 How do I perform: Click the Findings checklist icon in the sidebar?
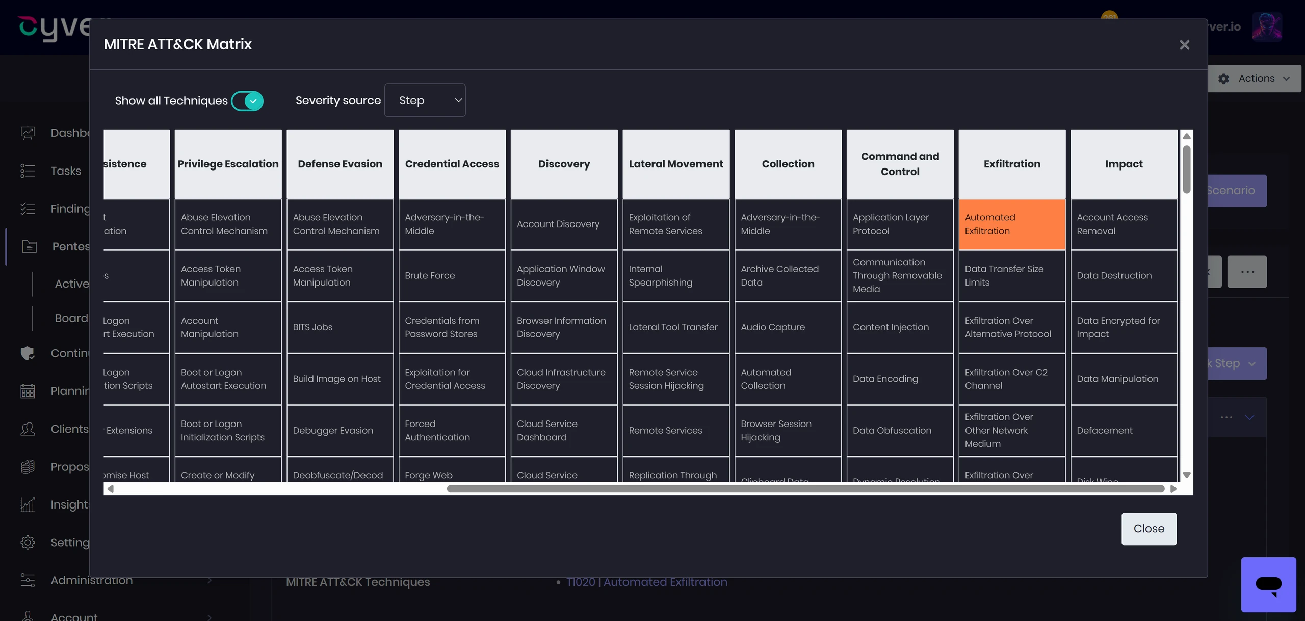tap(28, 209)
